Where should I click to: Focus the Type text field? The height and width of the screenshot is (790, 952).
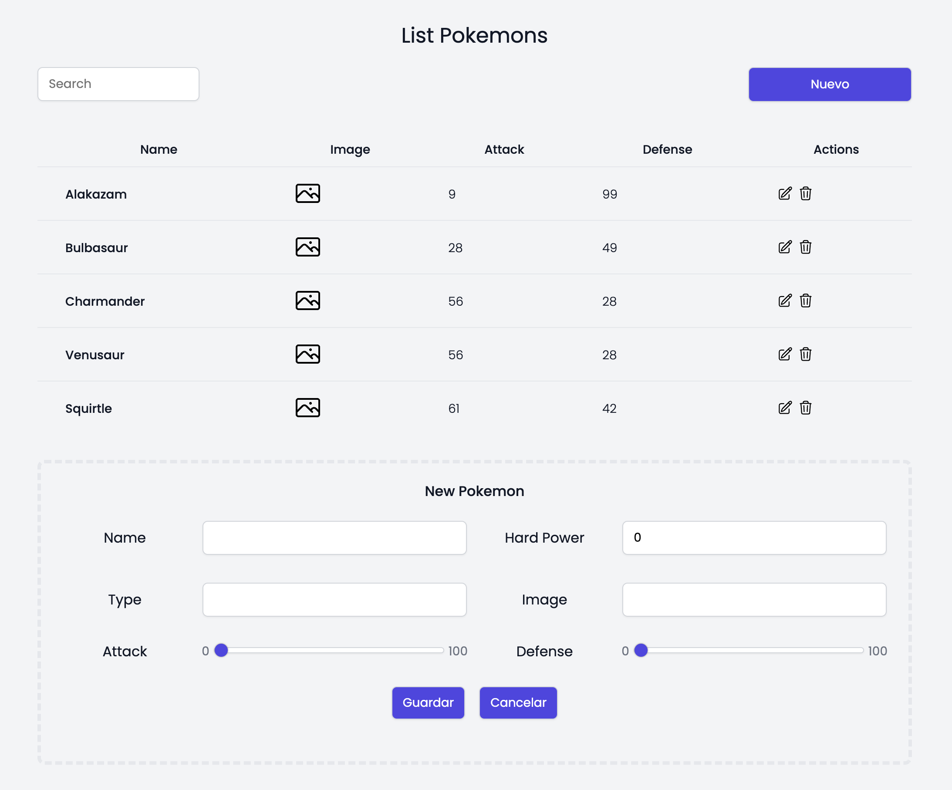pos(334,599)
